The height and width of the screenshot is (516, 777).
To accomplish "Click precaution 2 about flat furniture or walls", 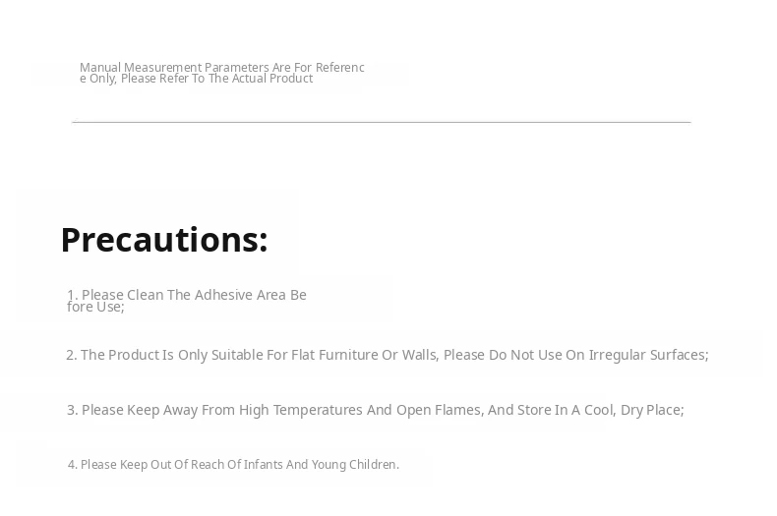I will (x=387, y=355).
